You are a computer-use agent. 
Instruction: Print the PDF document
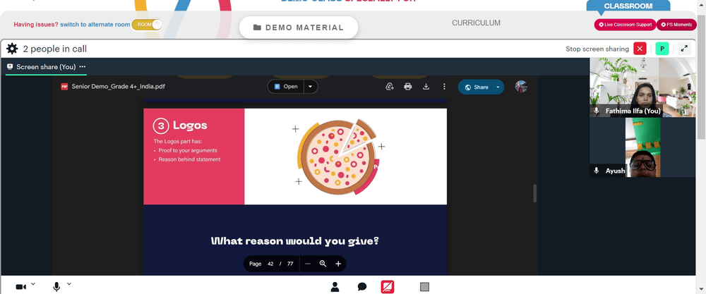coord(408,86)
